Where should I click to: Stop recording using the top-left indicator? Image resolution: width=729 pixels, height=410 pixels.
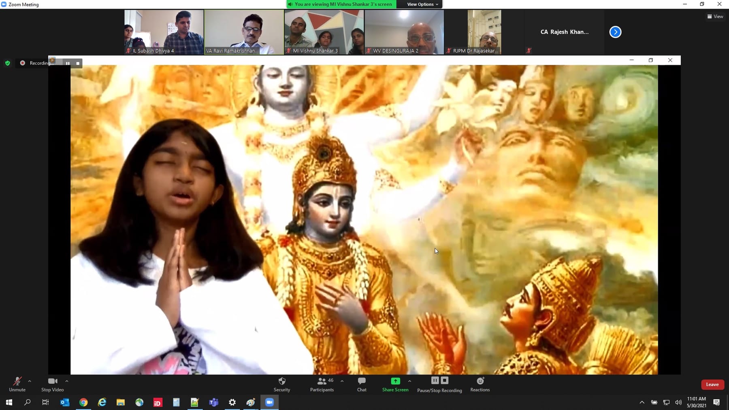(78, 63)
